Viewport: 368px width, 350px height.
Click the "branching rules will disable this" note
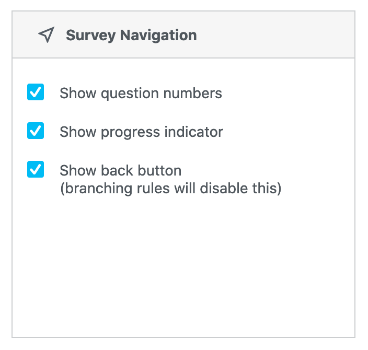[x=170, y=188]
